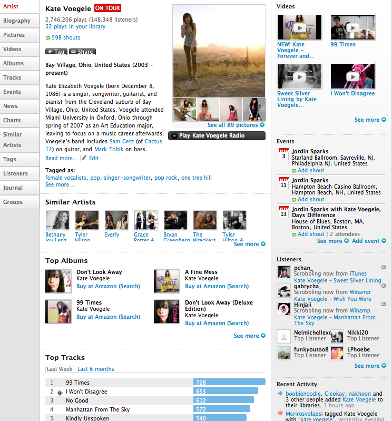Open the 598 shouts link
The height and width of the screenshot is (421, 392).
tap(66, 37)
